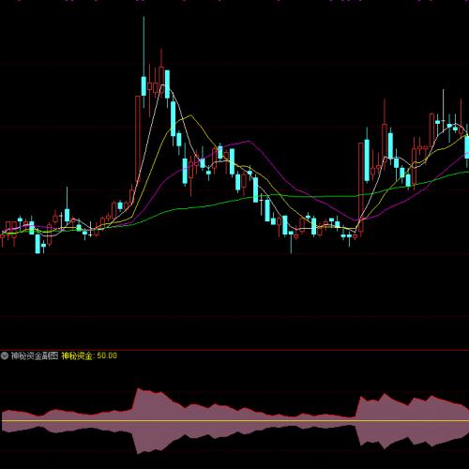This screenshot has width=469, height=469.
Task: Click the orange horizontal baseline in indicator panel
Action: pyautogui.click(x=234, y=421)
